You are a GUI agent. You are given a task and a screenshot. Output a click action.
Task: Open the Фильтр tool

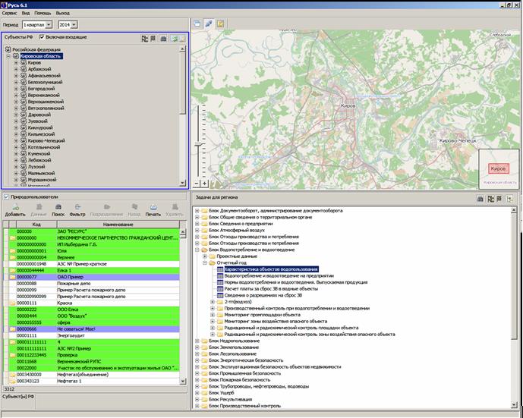click(77, 207)
